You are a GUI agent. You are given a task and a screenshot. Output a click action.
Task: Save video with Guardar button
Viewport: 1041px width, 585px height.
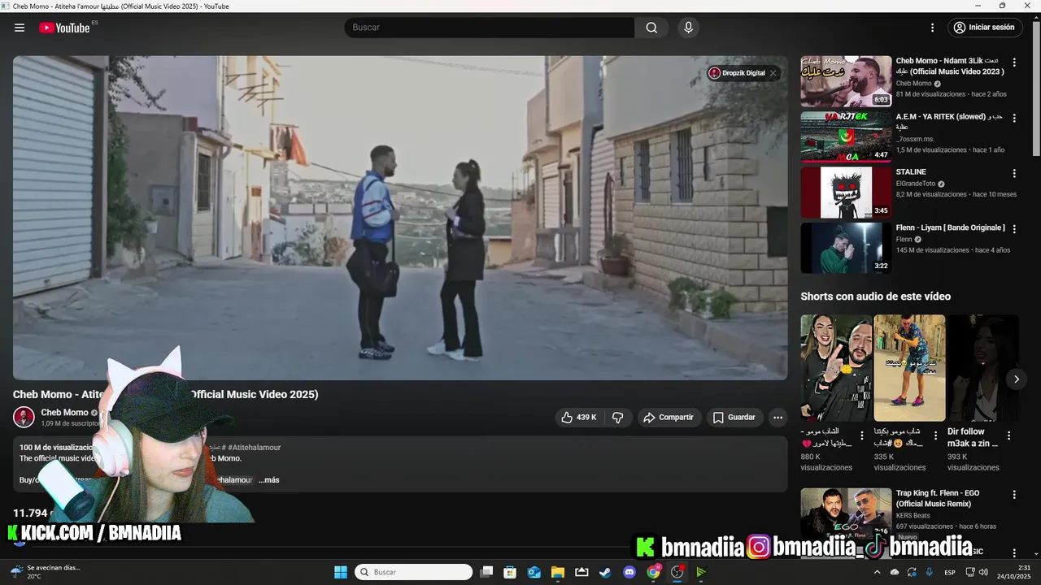(734, 418)
